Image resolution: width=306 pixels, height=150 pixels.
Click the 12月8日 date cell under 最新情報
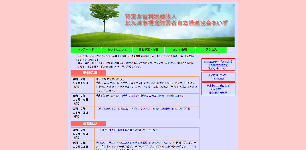coord(83,100)
